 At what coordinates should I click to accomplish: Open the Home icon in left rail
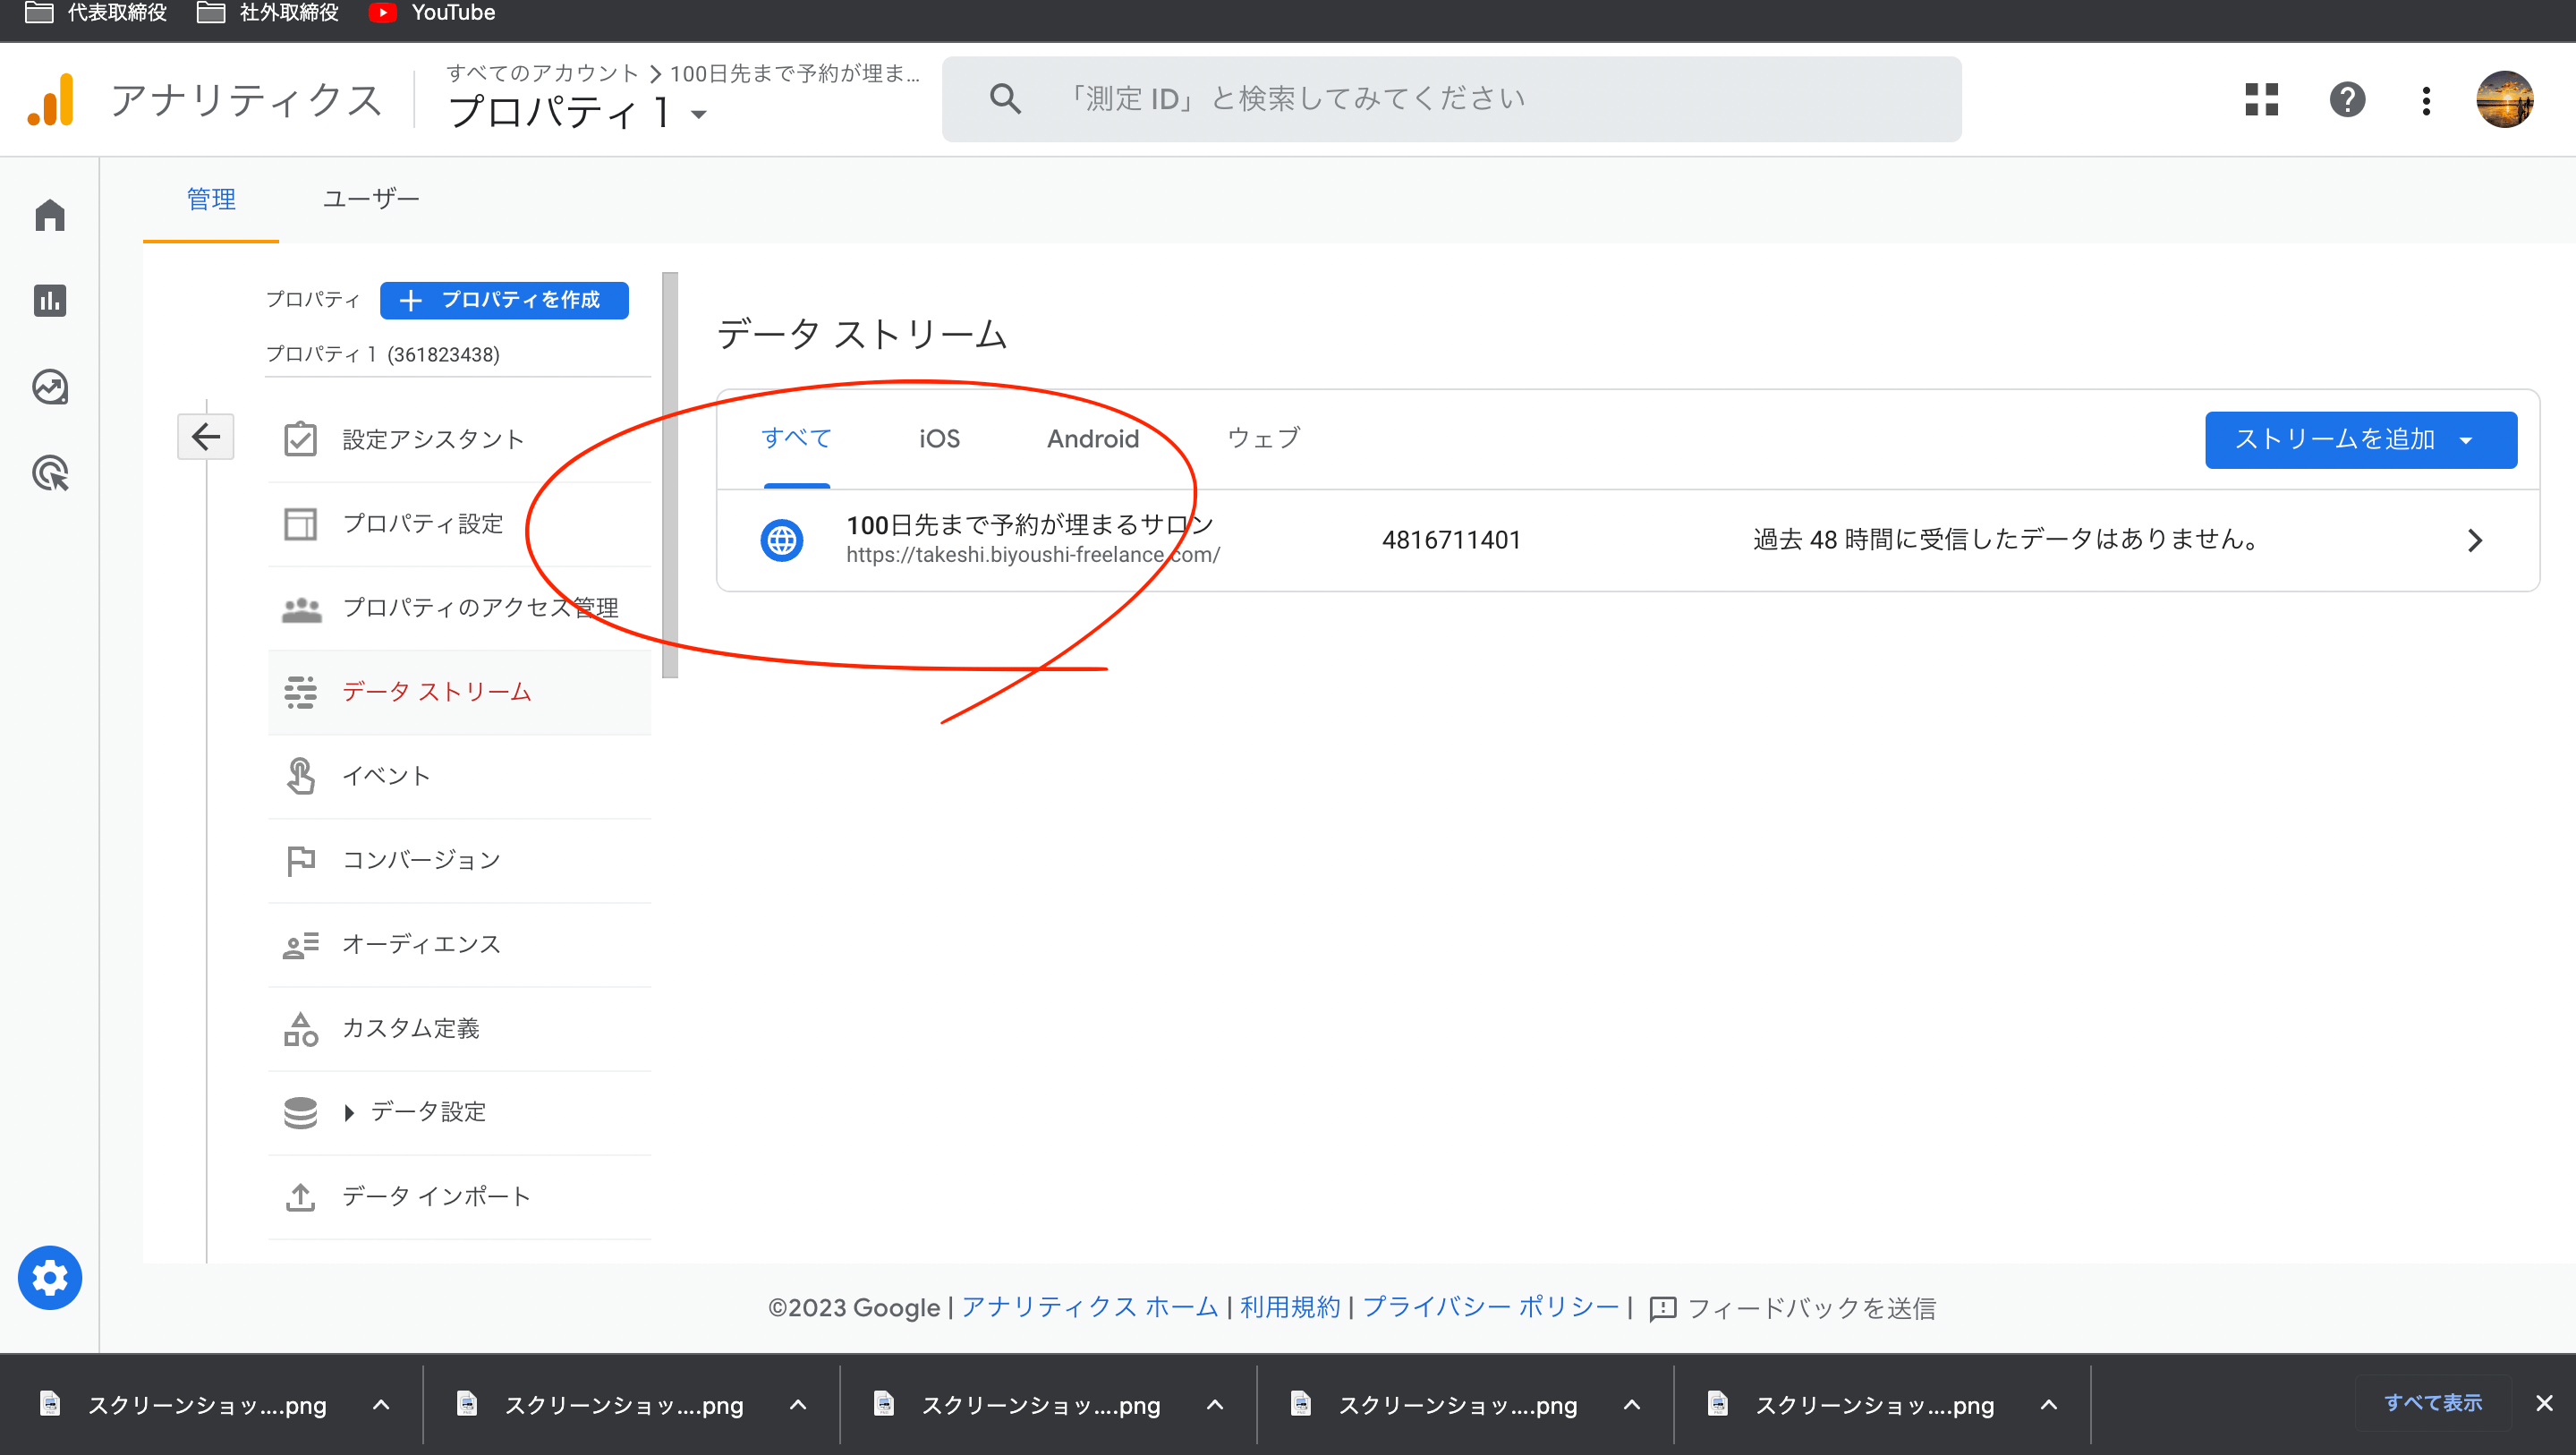[x=50, y=215]
